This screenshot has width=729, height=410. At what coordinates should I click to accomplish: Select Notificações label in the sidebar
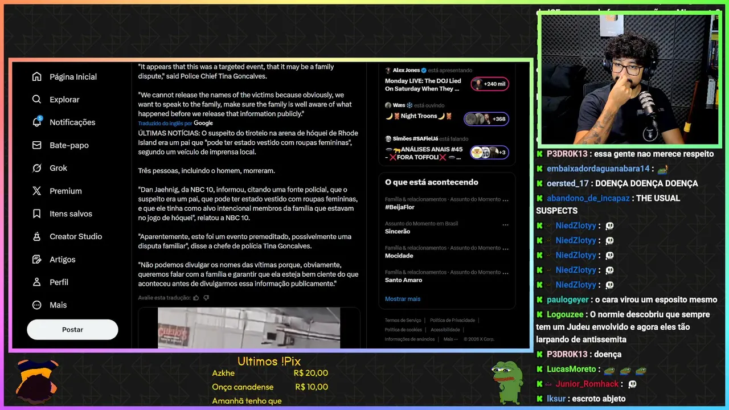72,122
